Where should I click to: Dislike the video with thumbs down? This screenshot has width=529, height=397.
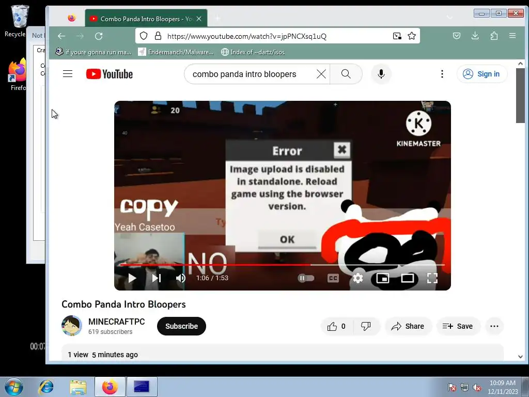pos(366,326)
